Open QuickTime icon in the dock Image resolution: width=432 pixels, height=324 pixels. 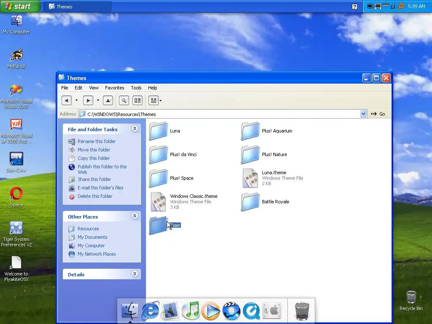[x=251, y=311]
